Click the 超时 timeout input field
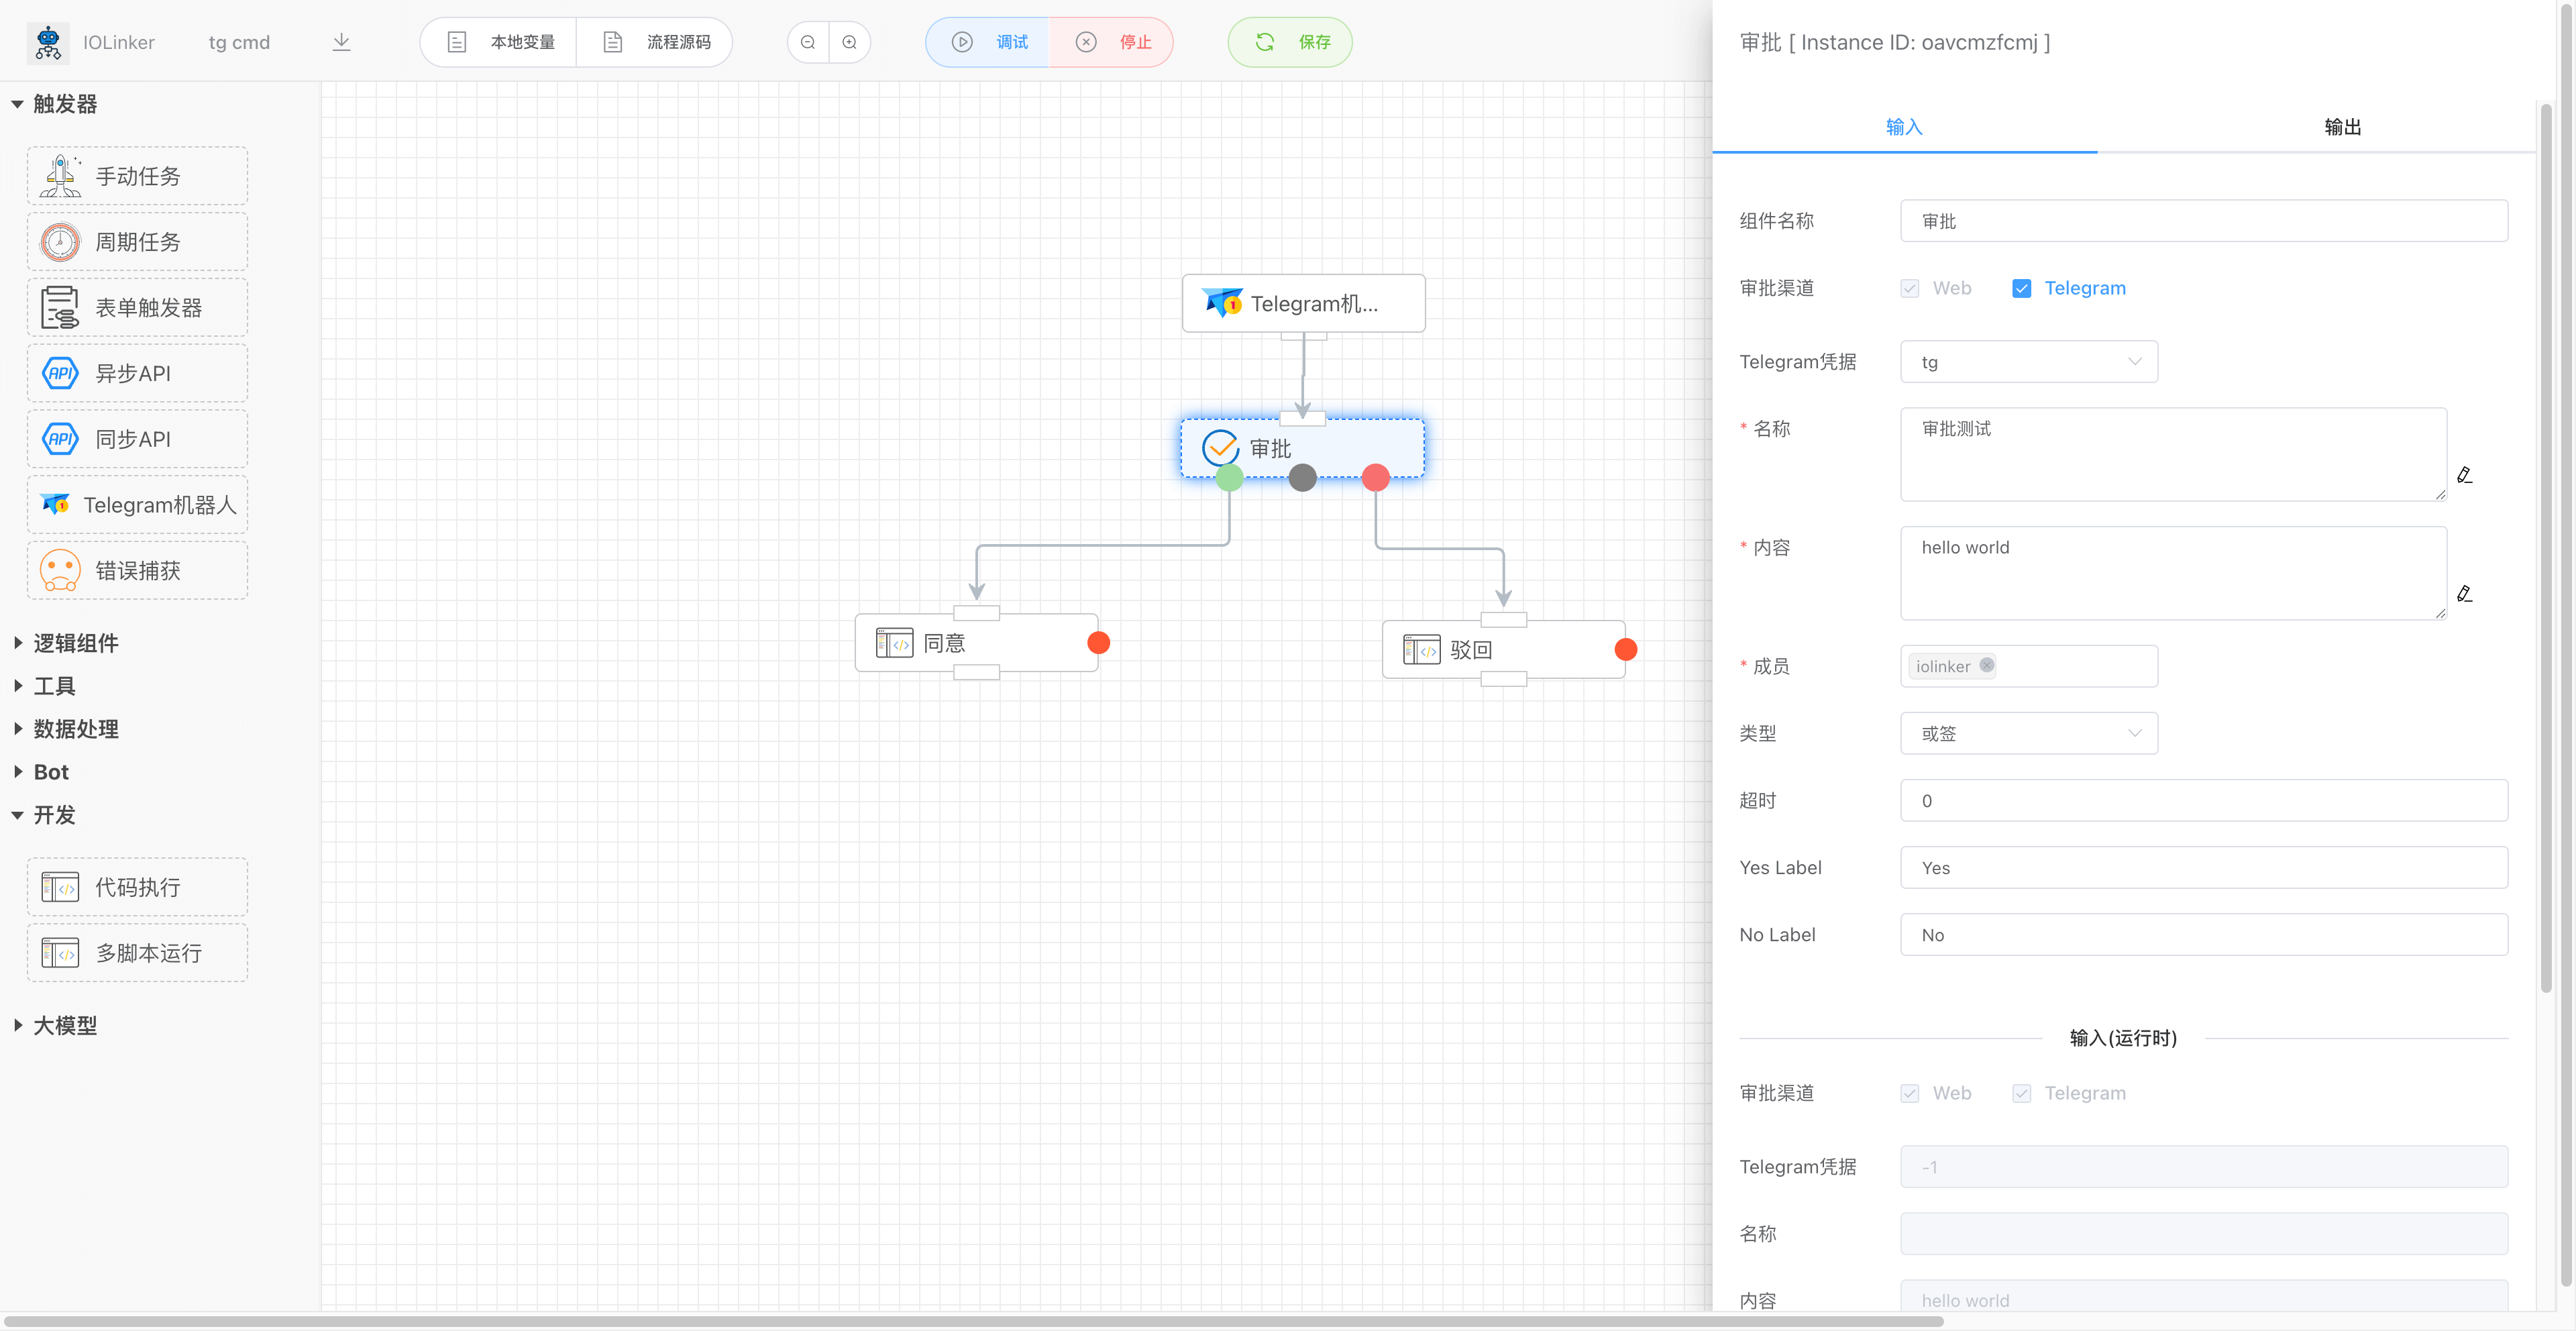The width and height of the screenshot is (2576, 1331). 2203,801
